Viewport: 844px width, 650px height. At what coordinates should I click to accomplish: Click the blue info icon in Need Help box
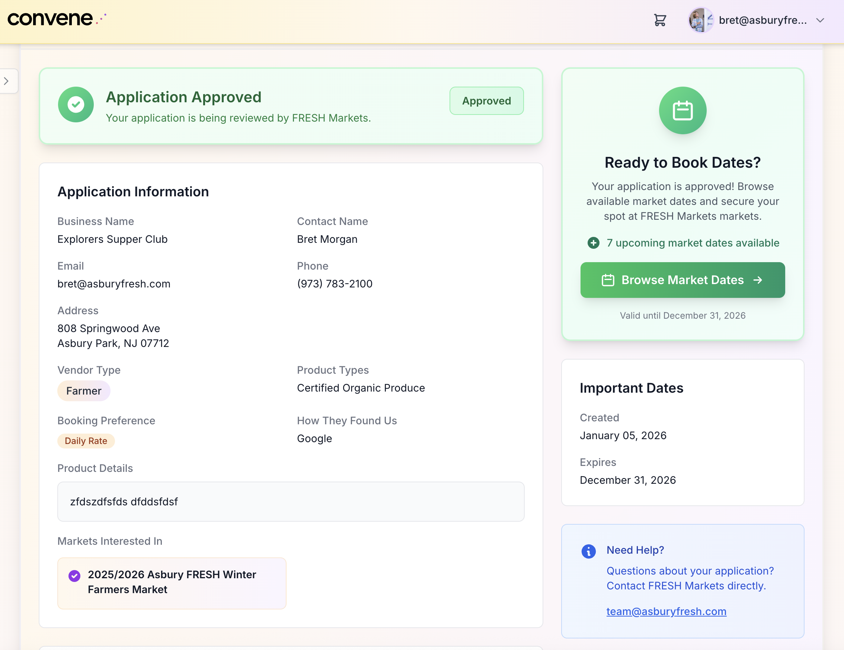[588, 551]
